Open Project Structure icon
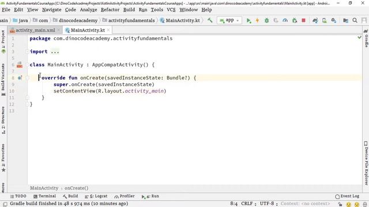Viewport: 369px width, 207px height. (x=345, y=21)
